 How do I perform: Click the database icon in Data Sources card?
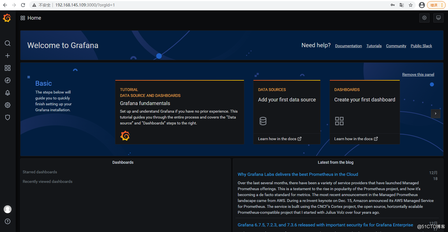[x=263, y=121]
